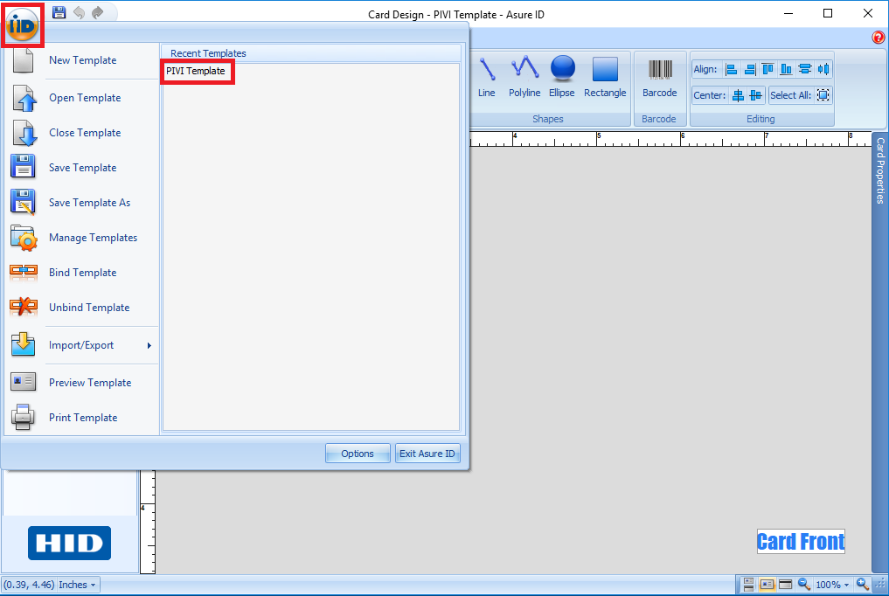Choose Manage Templates from the menu
The width and height of the screenshot is (889, 596).
83,238
